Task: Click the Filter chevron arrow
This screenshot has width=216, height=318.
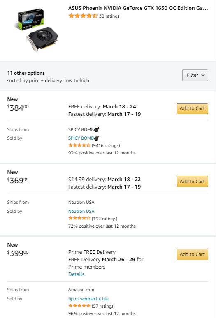Action: 203,75
